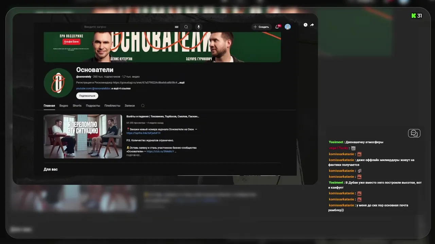Expand video description via ПОДРОБНЕЕ
This screenshot has height=244, width=435.
(134, 155)
